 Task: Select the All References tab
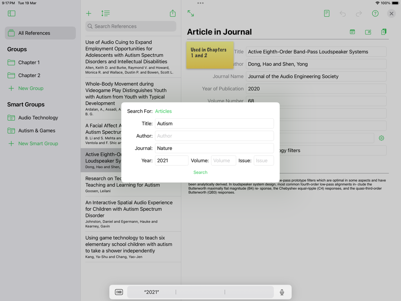coord(40,33)
